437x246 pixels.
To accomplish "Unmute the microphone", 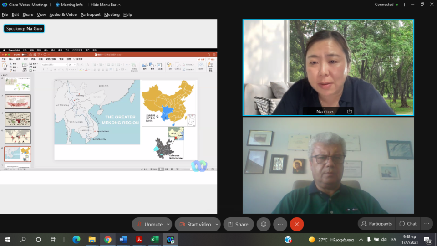I will click(149, 224).
